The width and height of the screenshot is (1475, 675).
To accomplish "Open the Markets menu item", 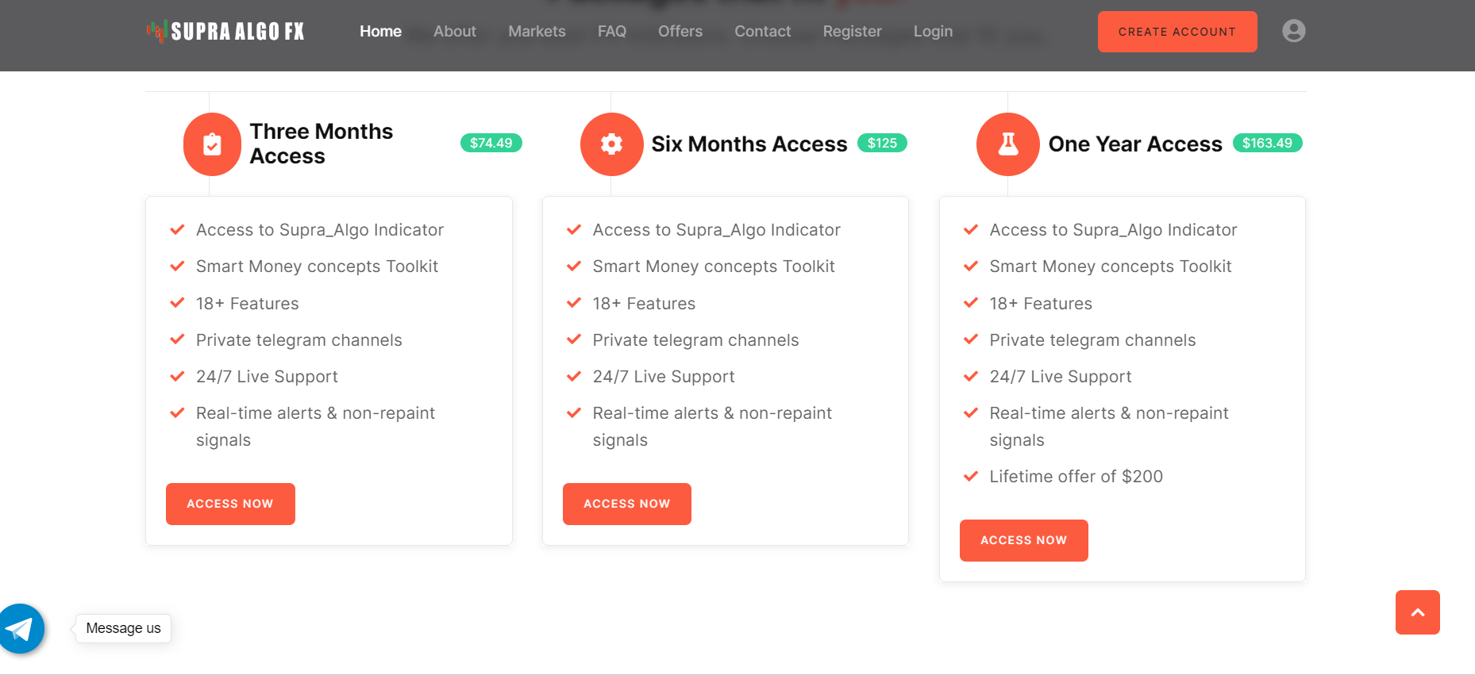I will tap(537, 32).
